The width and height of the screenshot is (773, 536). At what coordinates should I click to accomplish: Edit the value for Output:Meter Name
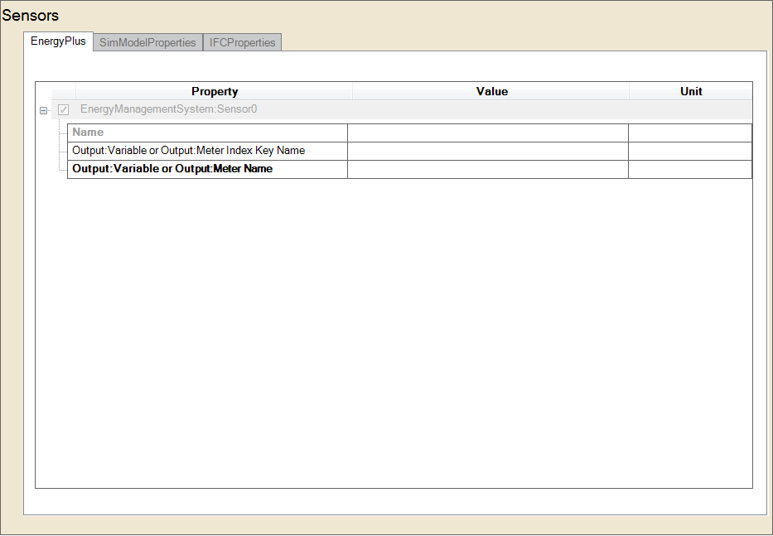487,169
